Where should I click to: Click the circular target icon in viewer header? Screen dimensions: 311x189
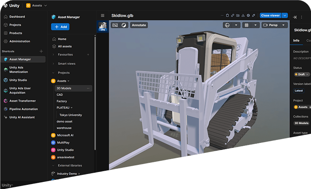[248, 15]
